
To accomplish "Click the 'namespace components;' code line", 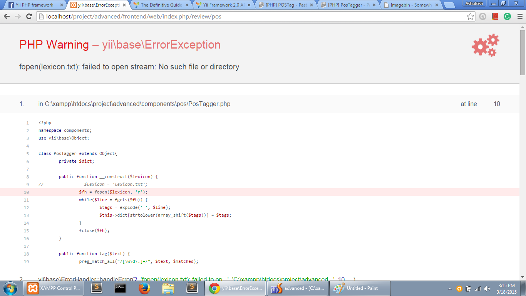I will pyautogui.click(x=65, y=130).
